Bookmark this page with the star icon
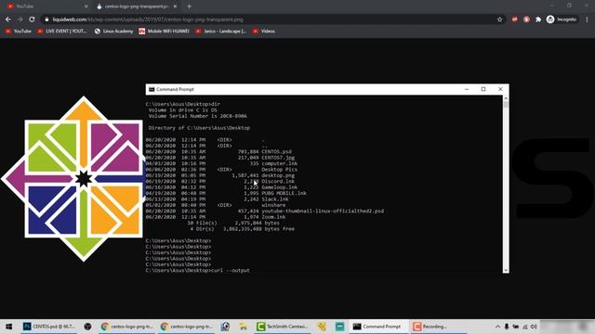 coord(500,19)
